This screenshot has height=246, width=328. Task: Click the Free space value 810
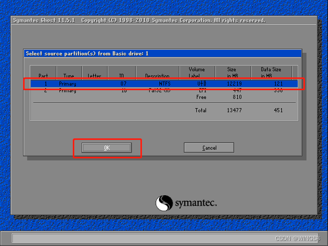coord(237,97)
